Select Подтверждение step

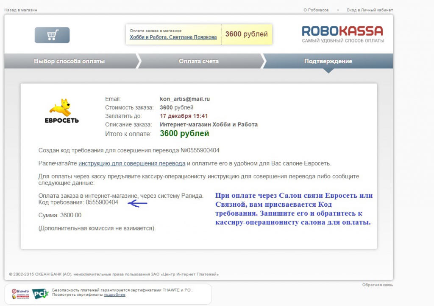(328, 61)
